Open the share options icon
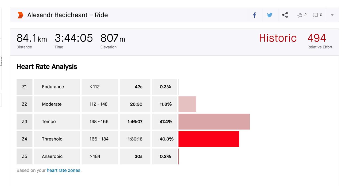This screenshot has height=186, width=342. [x=285, y=15]
